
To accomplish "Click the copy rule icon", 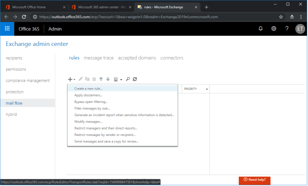I will [x=87, y=79].
